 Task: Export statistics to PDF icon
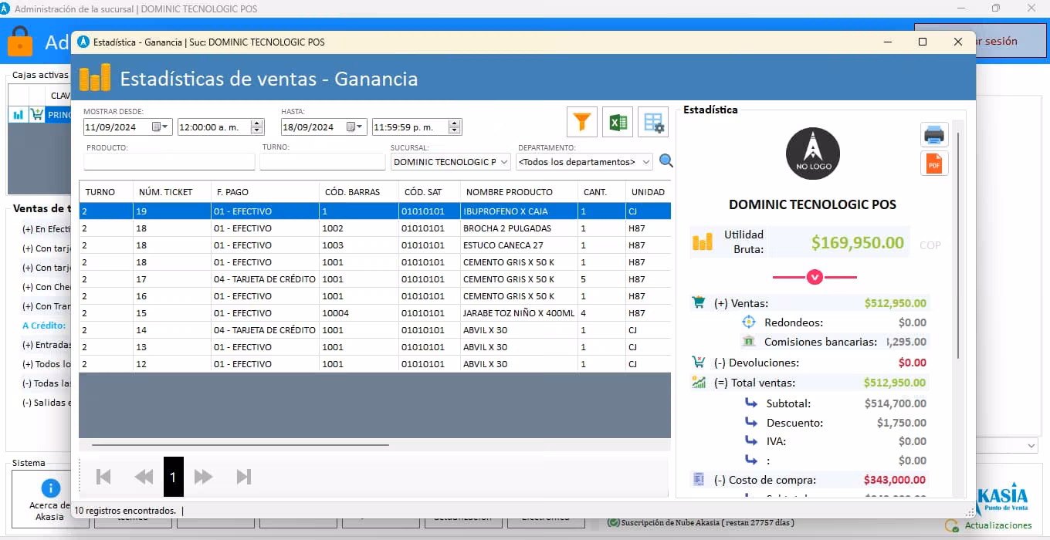(x=934, y=164)
